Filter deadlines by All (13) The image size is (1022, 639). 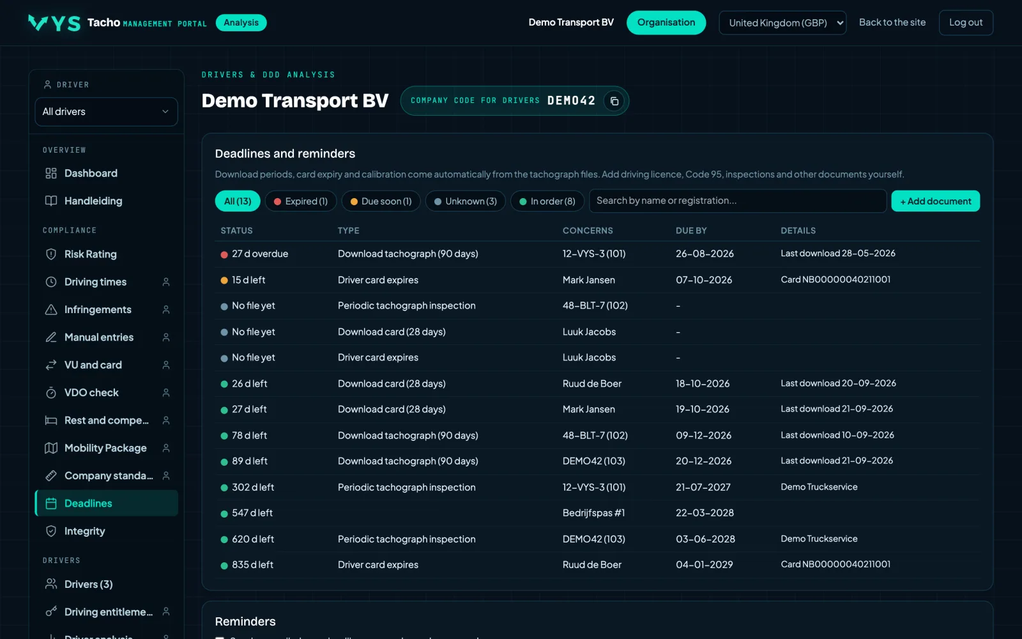238,201
